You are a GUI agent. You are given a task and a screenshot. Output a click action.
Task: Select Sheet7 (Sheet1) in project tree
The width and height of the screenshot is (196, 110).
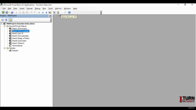tap(18, 43)
